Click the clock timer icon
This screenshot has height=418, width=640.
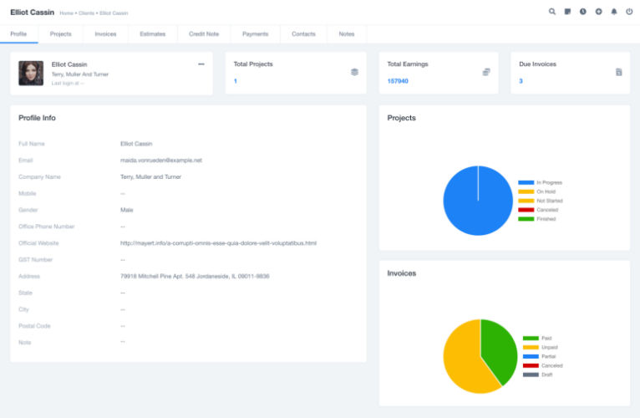583,12
